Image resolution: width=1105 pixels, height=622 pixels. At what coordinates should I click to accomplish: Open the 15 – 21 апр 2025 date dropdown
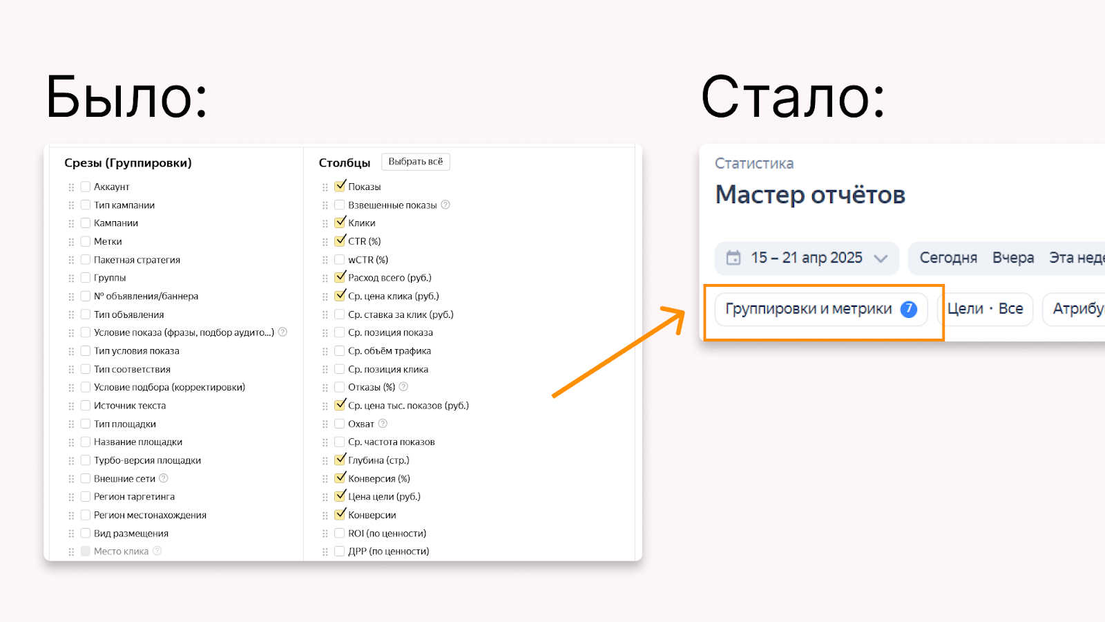pyautogui.click(x=807, y=258)
